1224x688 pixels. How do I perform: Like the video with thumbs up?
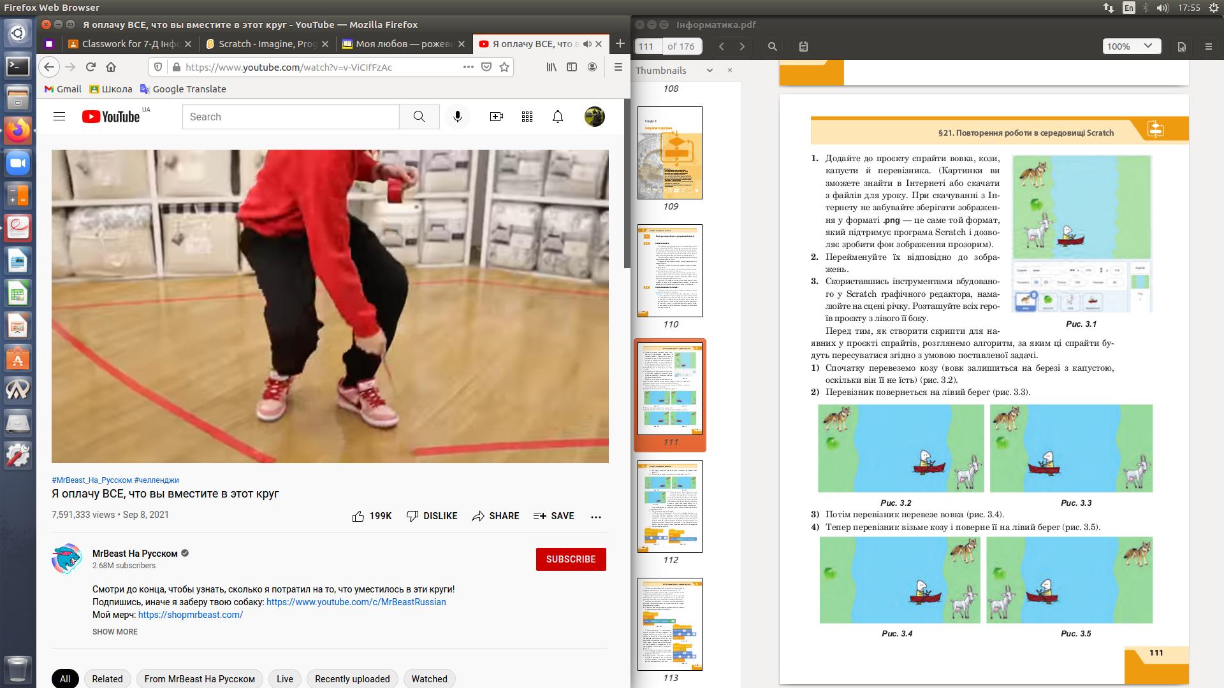click(359, 516)
